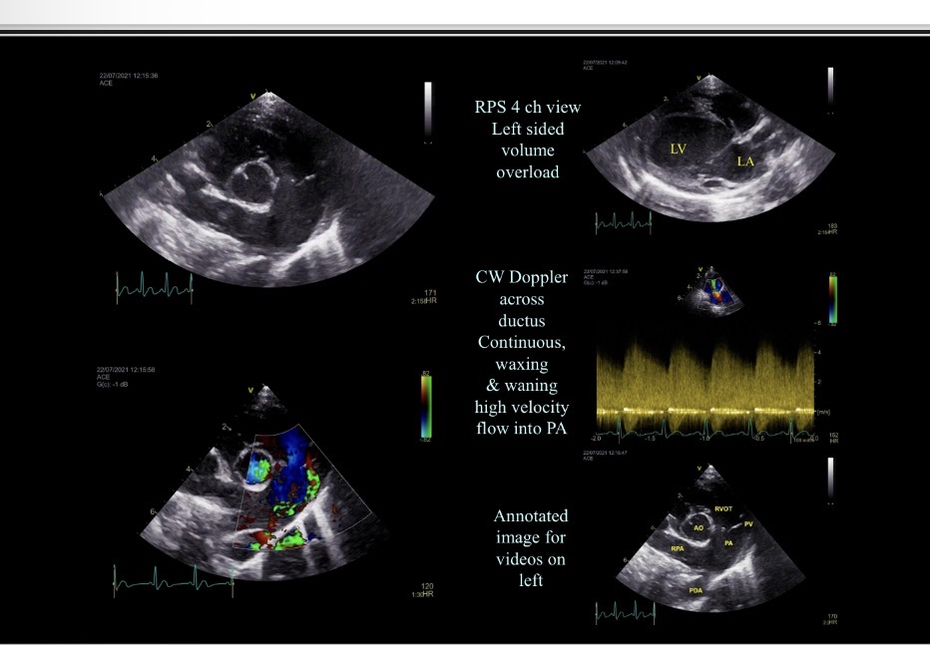Click the ECG trace under the color Doppler video
The image size is (930, 645).
point(174,580)
